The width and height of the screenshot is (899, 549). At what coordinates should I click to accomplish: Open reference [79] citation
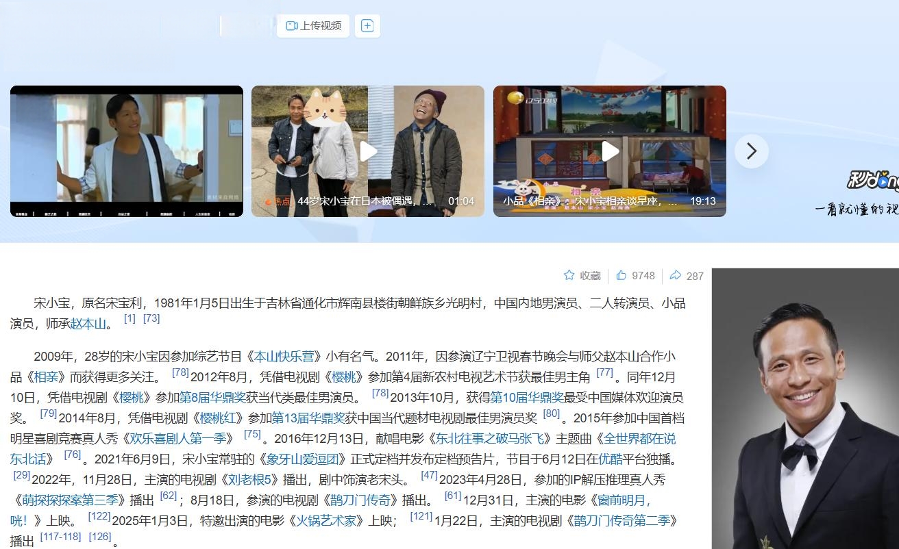[48, 413]
